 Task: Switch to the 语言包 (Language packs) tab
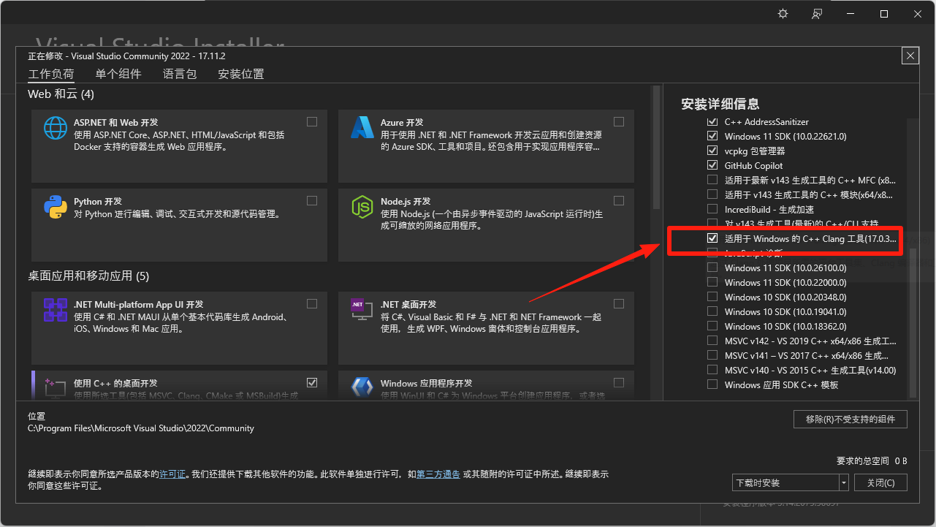pos(180,74)
